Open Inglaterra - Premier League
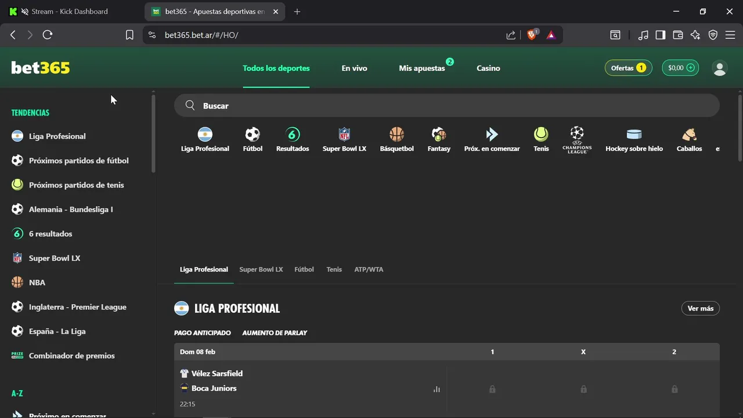 (78, 307)
